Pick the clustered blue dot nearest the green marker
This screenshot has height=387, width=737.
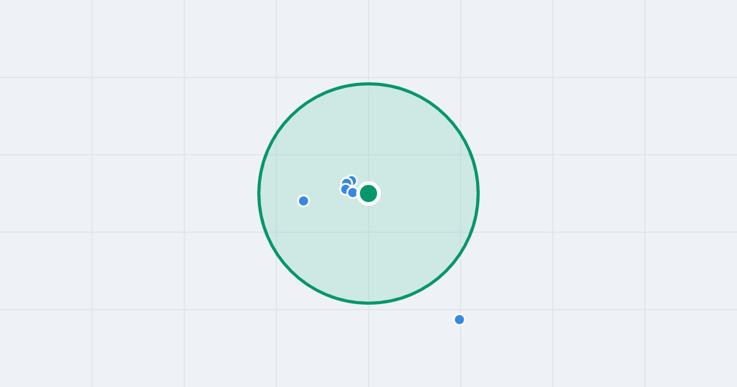pyautogui.click(x=353, y=192)
